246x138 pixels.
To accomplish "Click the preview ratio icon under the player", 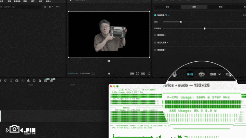I will click(x=132, y=73).
